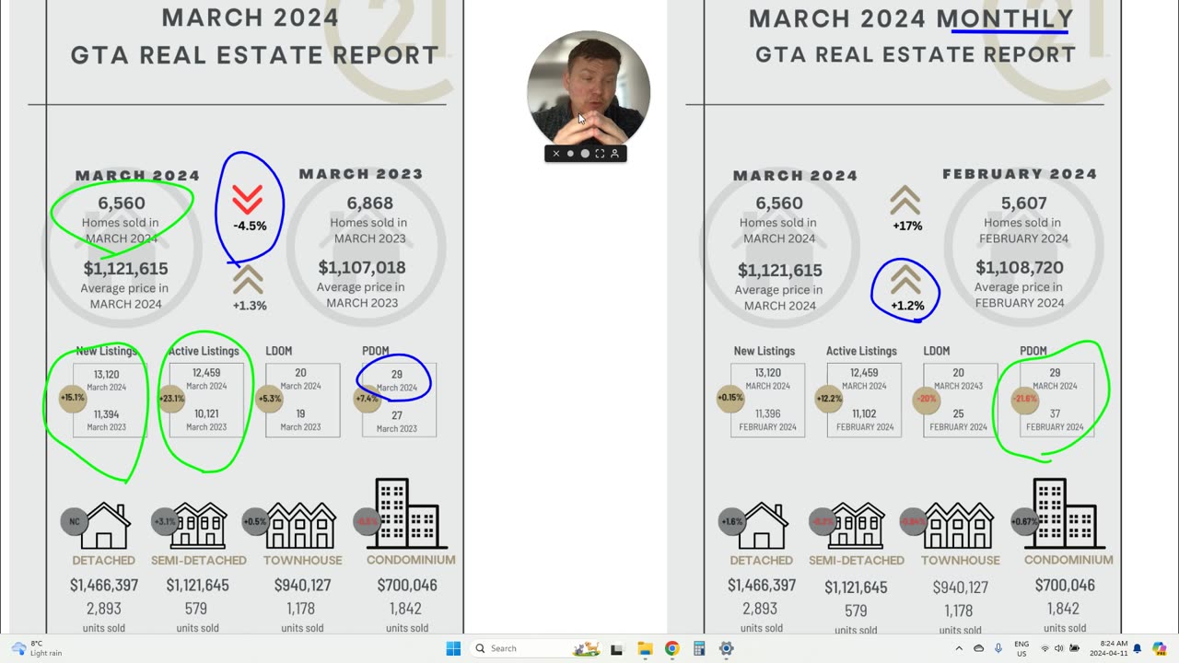Open notifications bell icon
Screen dimensions: 1179x663
[1138, 648]
